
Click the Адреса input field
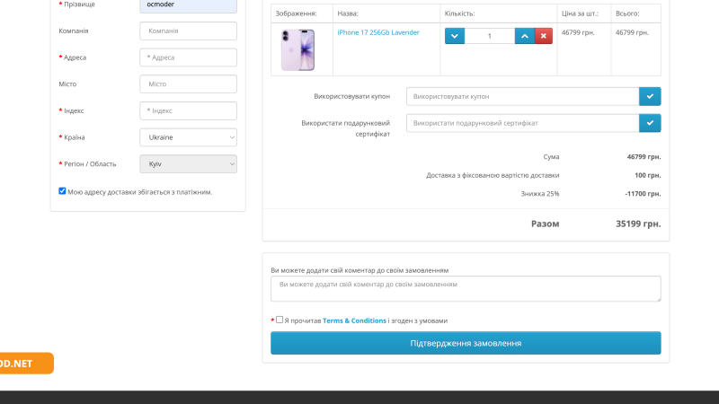tap(188, 57)
